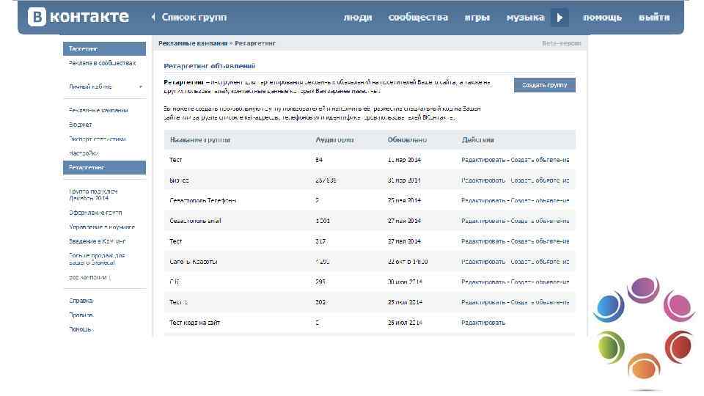This screenshot has width=704, height=396.
Task: Click Создать объявление for Севастополь Телефоны
Action: [x=540, y=200]
